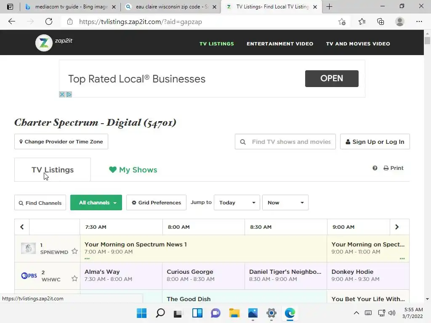This screenshot has width=431, height=323.
Task: Expand the All channels dropdown
Action: 96,203
